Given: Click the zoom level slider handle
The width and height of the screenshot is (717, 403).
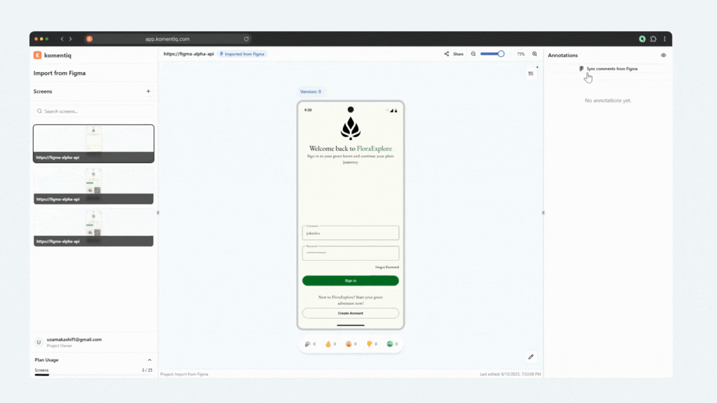Looking at the screenshot, I should [501, 54].
